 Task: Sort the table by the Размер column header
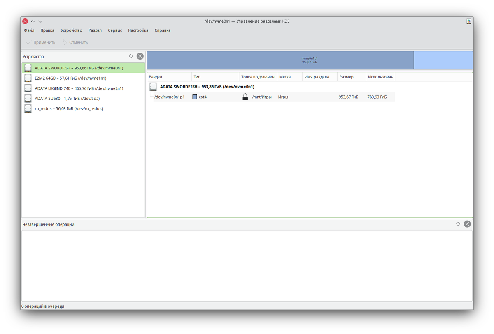point(352,77)
